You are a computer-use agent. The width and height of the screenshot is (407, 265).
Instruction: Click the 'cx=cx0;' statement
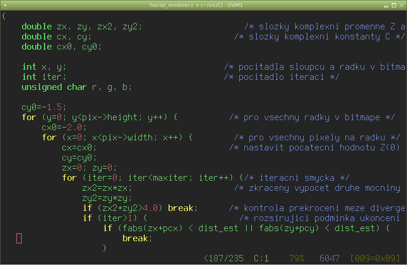pyautogui.click(x=79, y=148)
